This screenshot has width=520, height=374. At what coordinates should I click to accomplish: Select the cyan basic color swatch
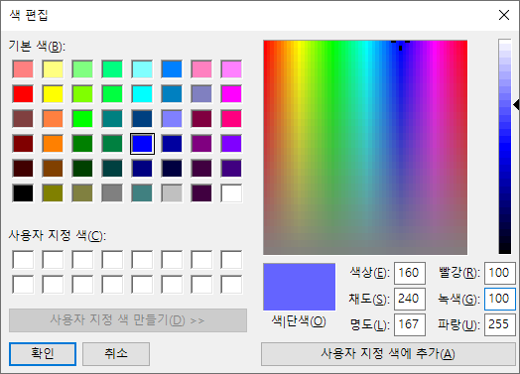point(142,94)
